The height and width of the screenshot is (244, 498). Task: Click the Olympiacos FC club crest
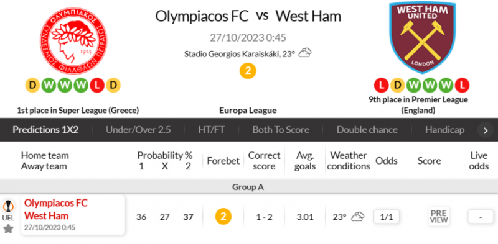(x=73, y=41)
